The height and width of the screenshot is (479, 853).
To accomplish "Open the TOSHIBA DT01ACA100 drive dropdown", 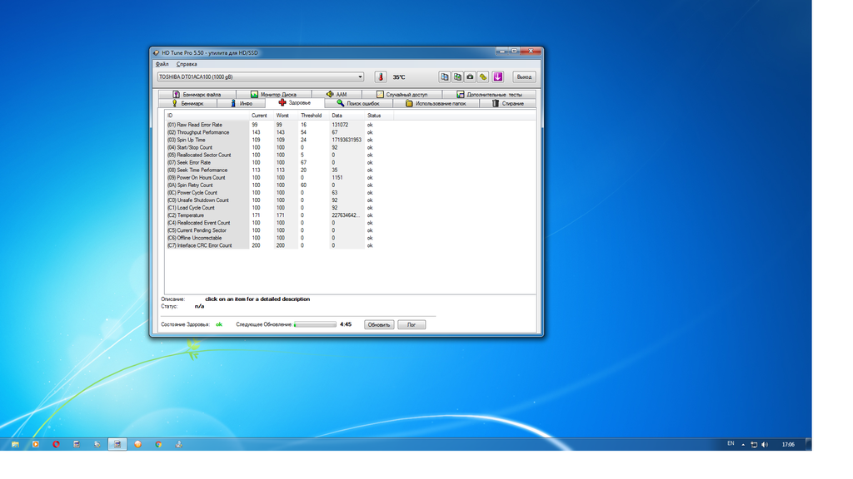I will click(261, 77).
